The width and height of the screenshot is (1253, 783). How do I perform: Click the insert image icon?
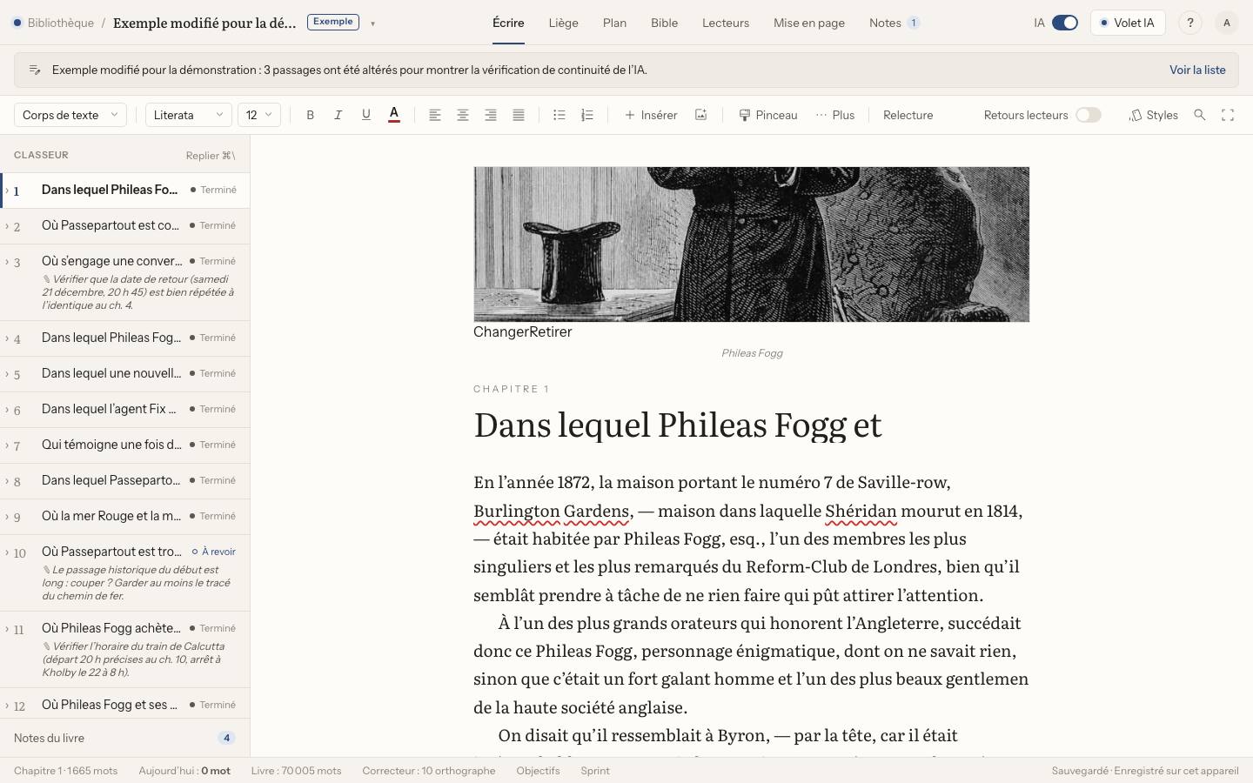click(x=700, y=115)
